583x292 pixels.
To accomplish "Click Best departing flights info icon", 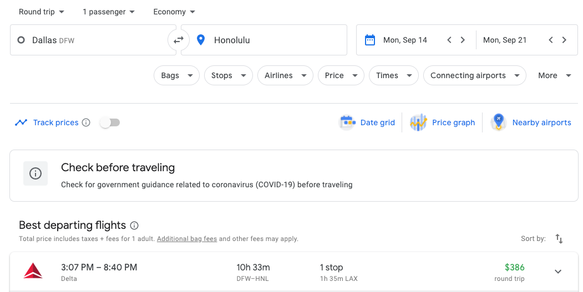I will [x=134, y=226].
